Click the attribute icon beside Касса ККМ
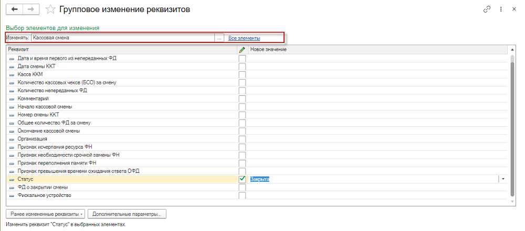Image resolution: width=525 pixels, height=231 pixels. 12,74
